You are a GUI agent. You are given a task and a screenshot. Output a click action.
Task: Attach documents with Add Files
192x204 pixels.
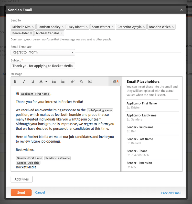22,179
